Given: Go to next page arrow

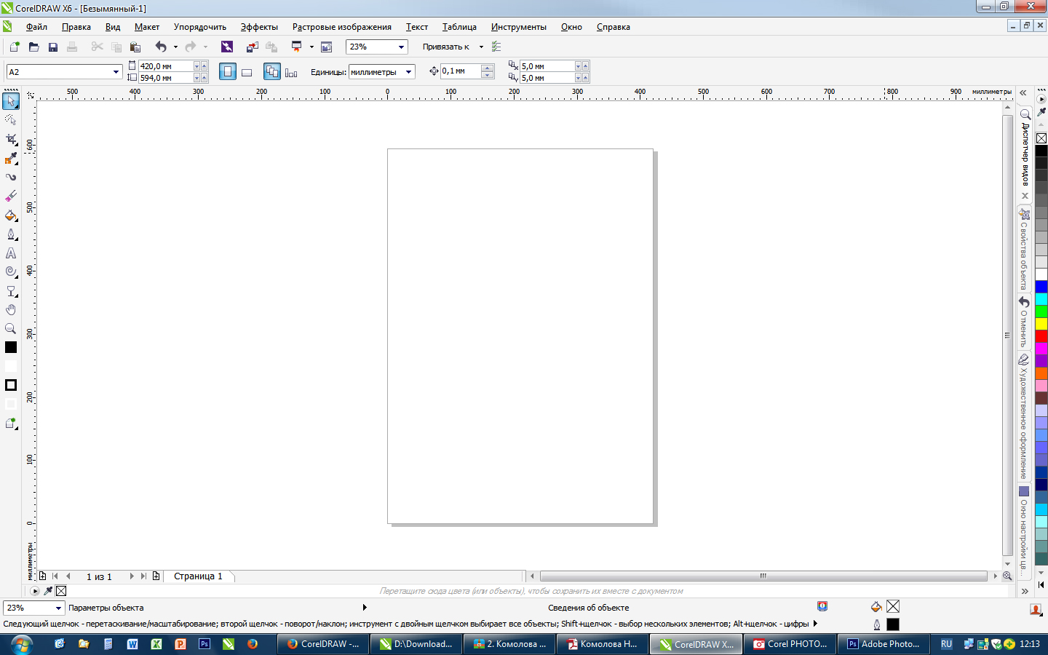Looking at the screenshot, I should pos(132,576).
